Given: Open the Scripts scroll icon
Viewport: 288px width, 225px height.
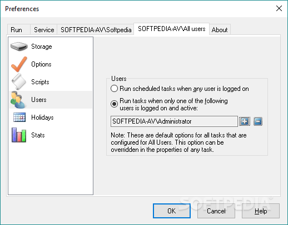Looking at the screenshot, I should (18, 81).
